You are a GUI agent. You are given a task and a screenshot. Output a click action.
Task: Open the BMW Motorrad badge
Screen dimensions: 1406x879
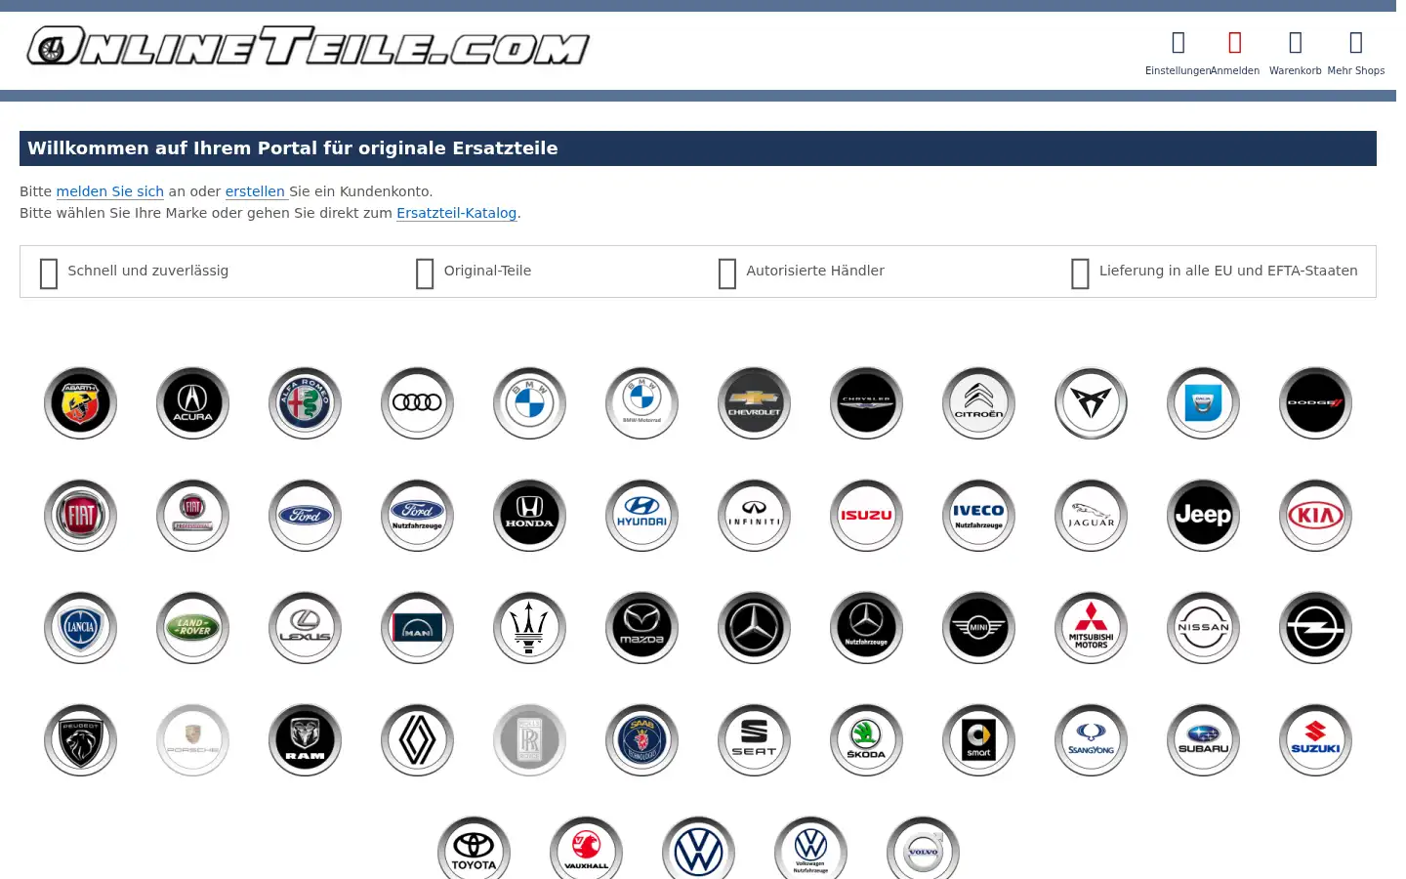641,403
